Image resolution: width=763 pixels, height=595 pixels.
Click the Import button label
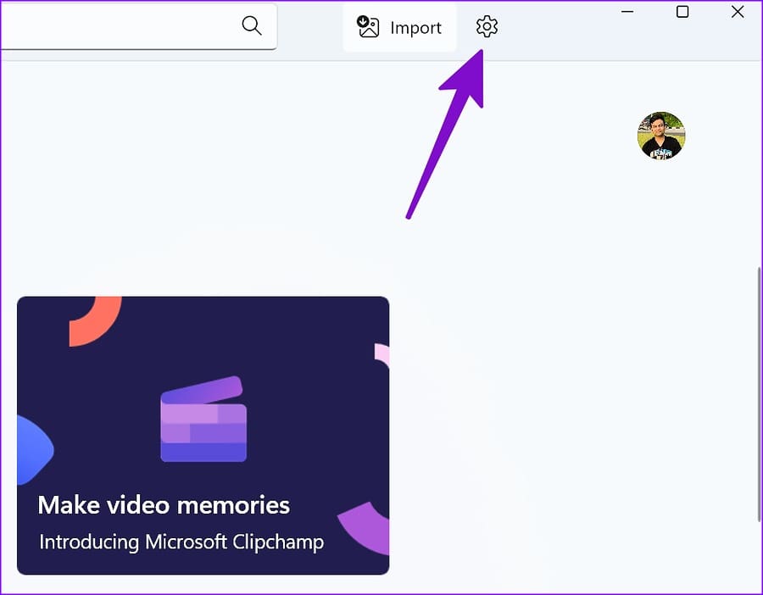point(415,28)
